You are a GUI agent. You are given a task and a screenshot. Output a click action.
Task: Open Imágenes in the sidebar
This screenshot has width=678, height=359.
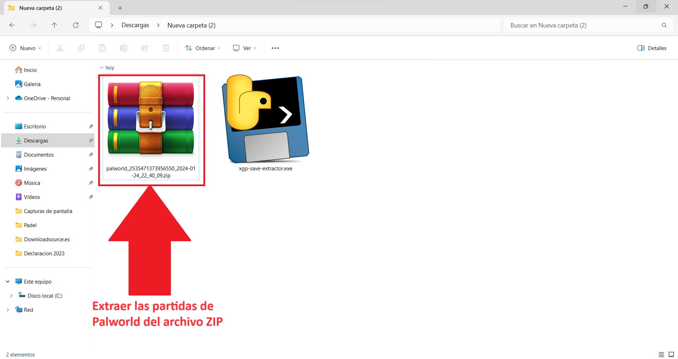click(31, 169)
